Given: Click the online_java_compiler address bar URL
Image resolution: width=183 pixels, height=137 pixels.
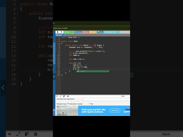Looking at the screenshot, I should click(x=60, y=28).
